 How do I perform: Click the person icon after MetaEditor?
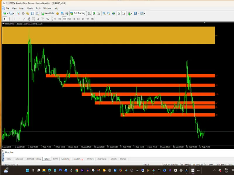click(x=62, y=13)
